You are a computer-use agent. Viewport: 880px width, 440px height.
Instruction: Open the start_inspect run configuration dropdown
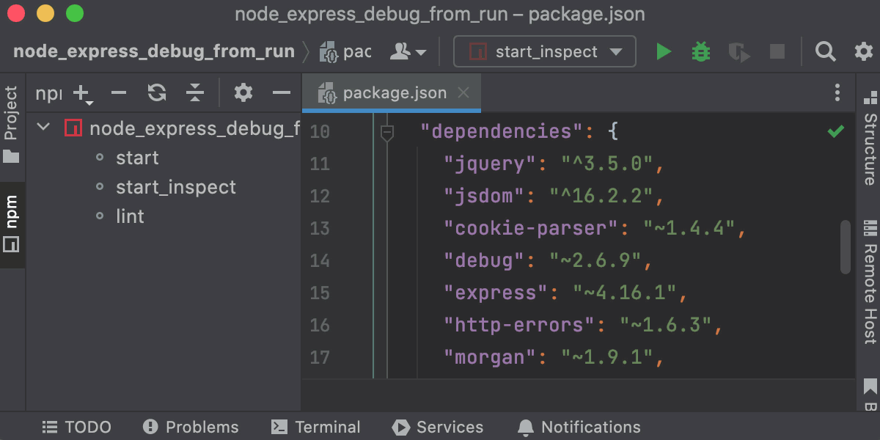point(544,51)
